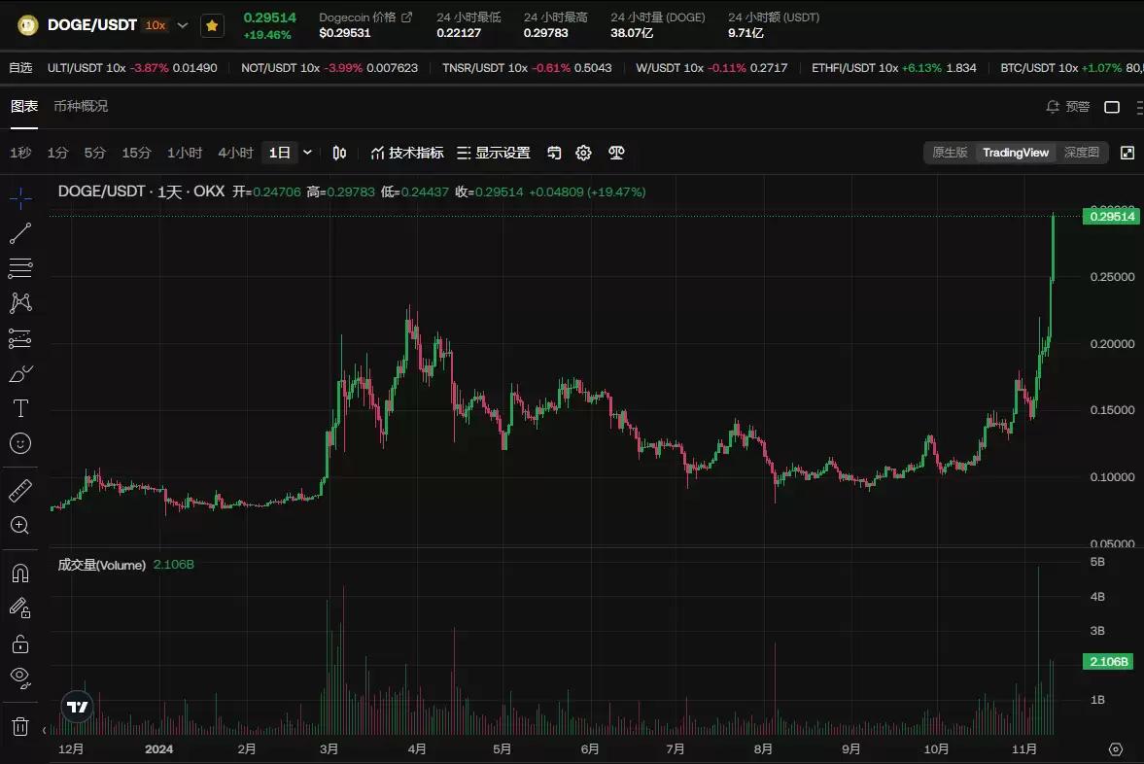
Task: Click the zoom in tool
Action: [20, 526]
